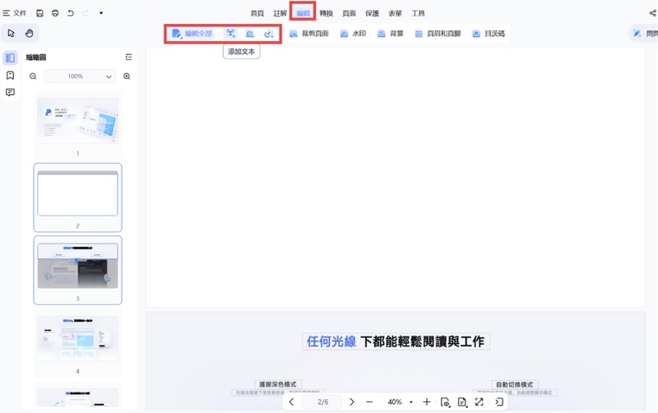Click the 背景 background button
Screen dimensions: 658x413
tap(390, 34)
